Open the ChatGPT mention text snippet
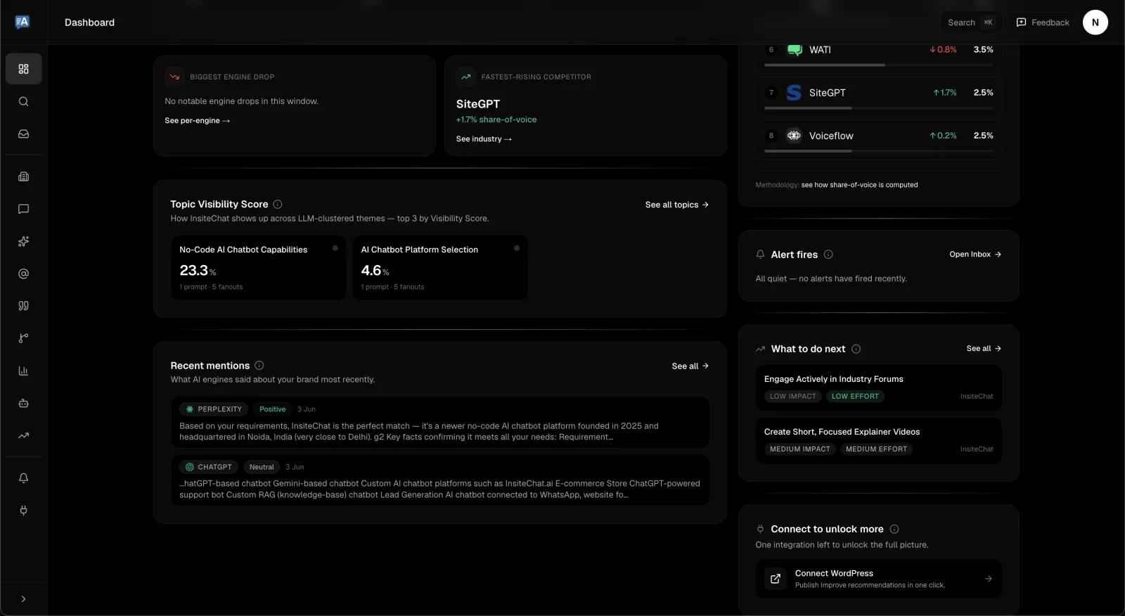Screen dimensions: 1125x616 (x=439, y=489)
